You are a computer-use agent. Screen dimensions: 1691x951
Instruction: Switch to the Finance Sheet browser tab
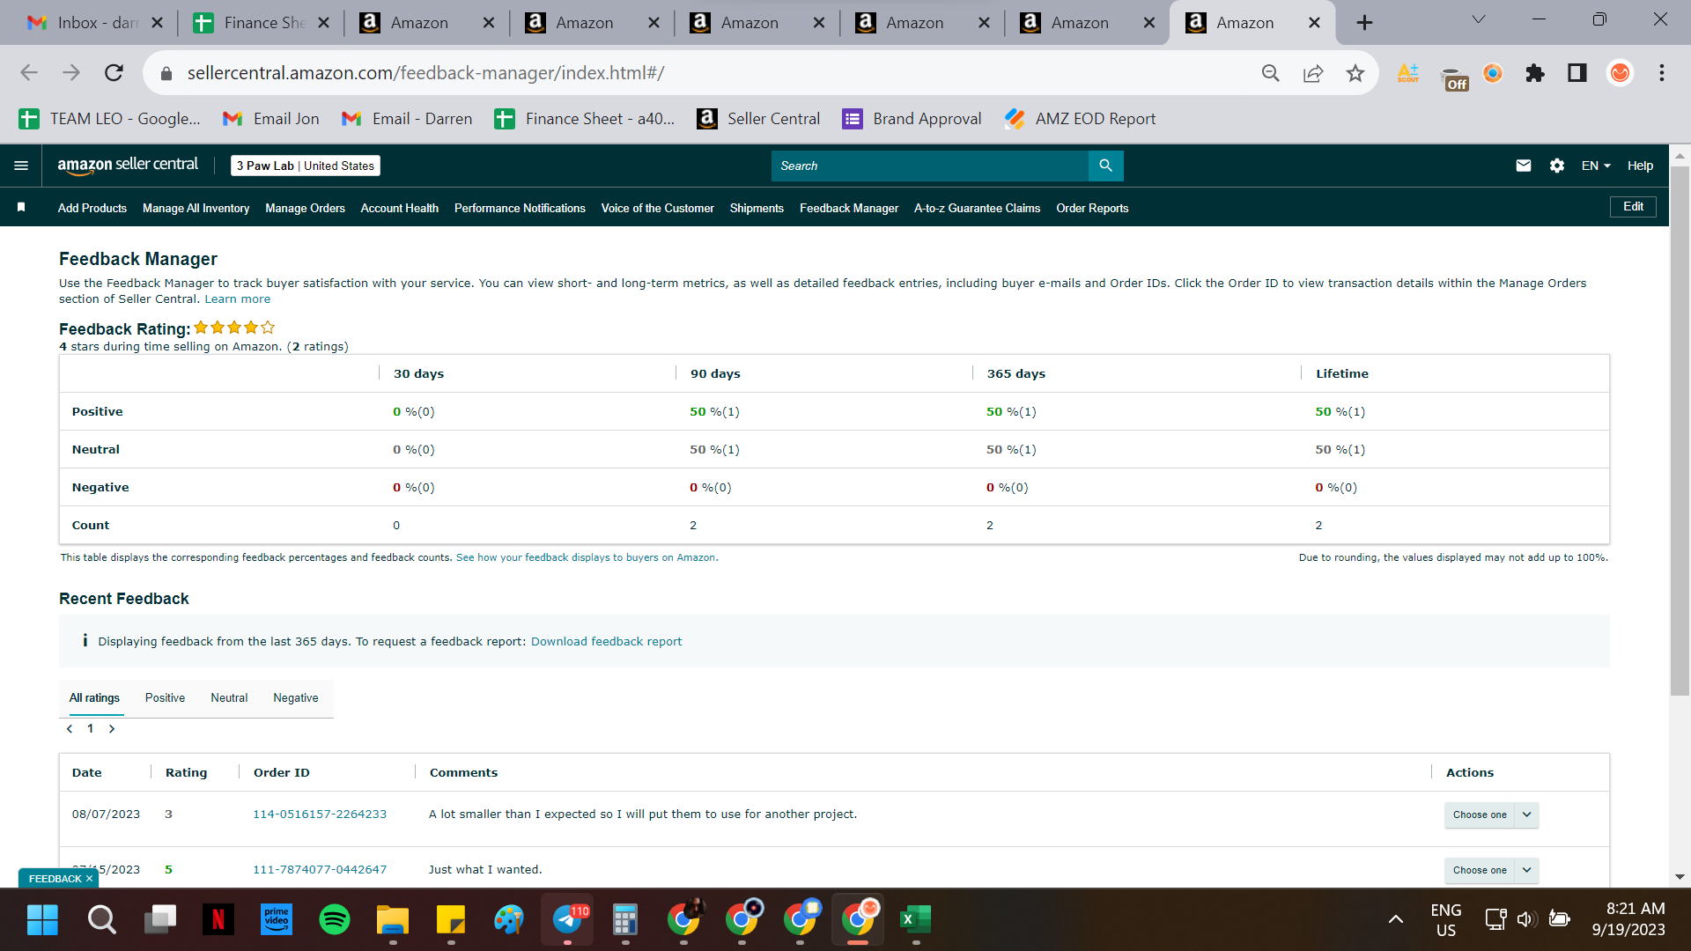pyautogui.click(x=261, y=23)
